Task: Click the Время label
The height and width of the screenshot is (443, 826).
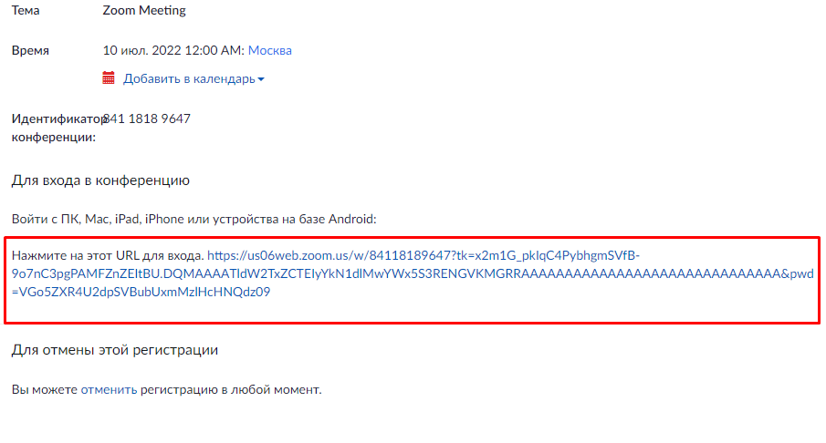Action: tap(30, 50)
